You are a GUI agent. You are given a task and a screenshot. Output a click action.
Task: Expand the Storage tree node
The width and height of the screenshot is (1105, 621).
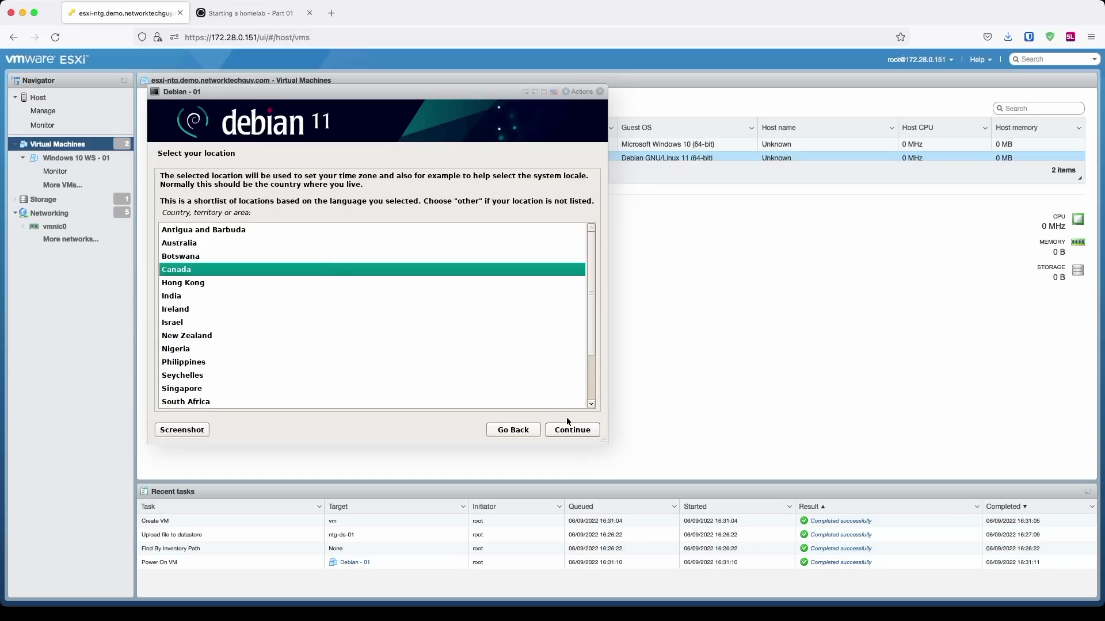[x=15, y=199]
